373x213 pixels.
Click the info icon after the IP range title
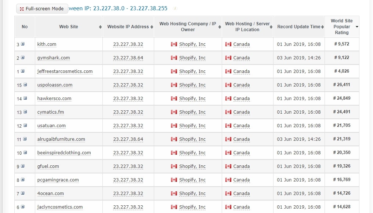click(x=175, y=8)
